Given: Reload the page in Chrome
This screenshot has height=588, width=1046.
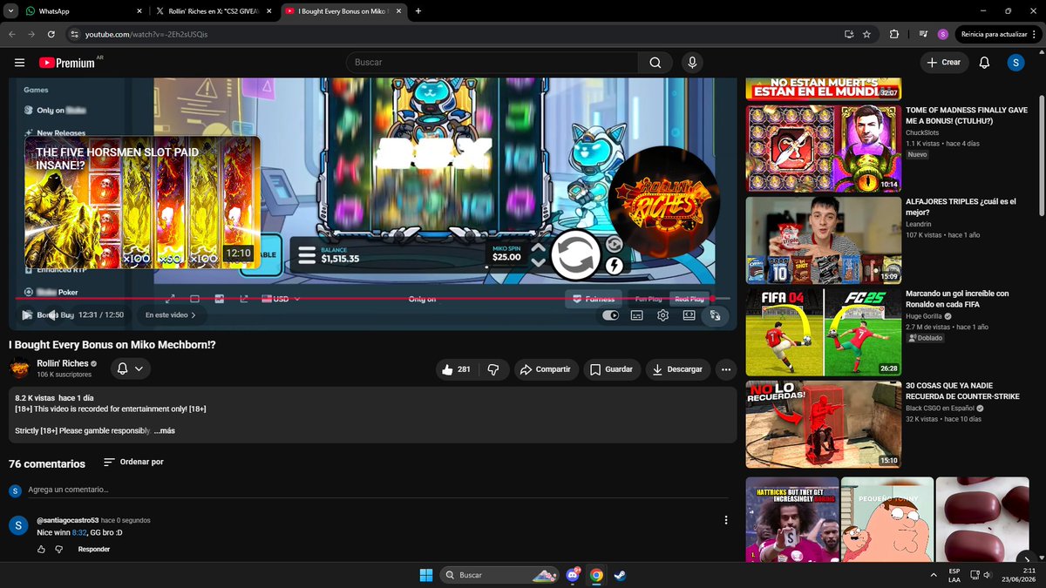Looking at the screenshot, I should [x=51, y=34].
